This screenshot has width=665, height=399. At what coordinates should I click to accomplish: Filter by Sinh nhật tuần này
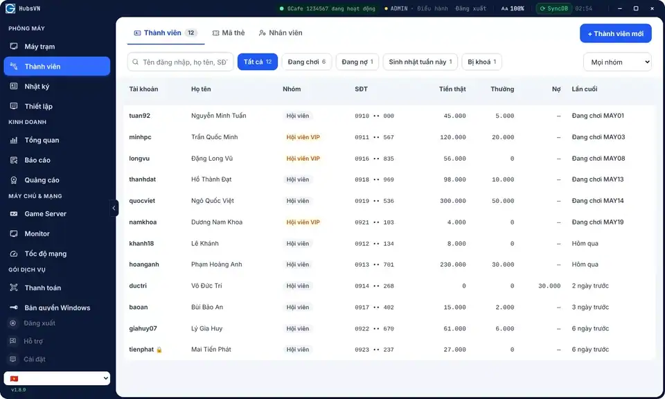[x=420, y=62]
